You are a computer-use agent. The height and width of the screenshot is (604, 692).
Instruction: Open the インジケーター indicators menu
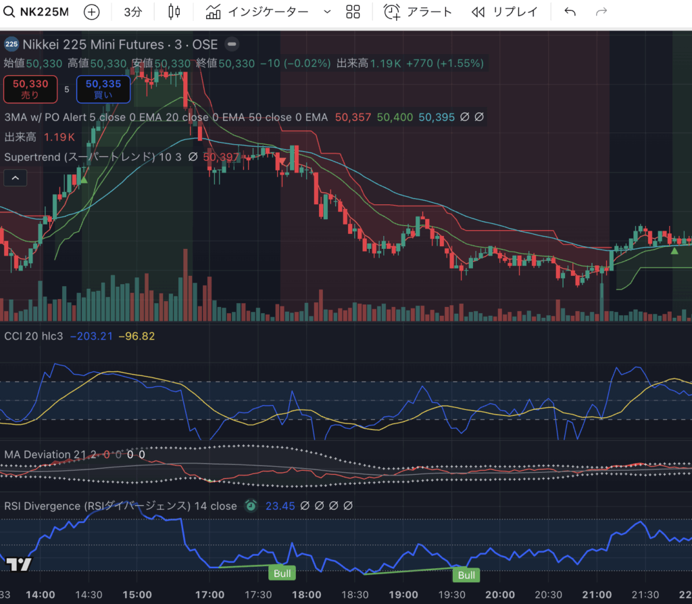(257, 12)
